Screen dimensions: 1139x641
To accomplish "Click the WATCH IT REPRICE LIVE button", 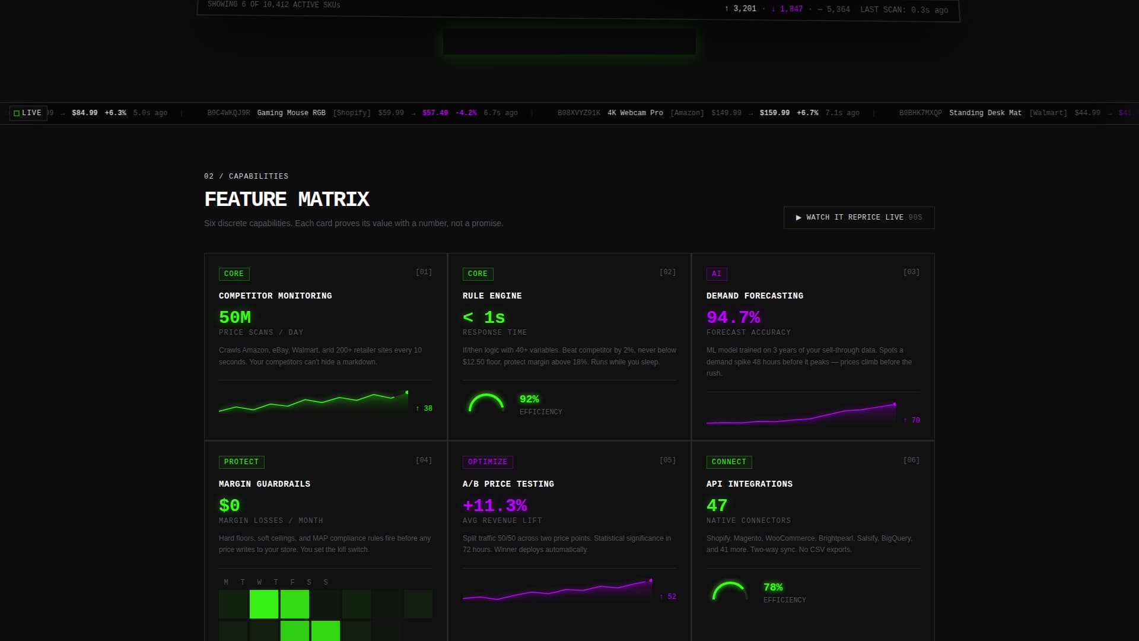I will (x=858, y=218).
